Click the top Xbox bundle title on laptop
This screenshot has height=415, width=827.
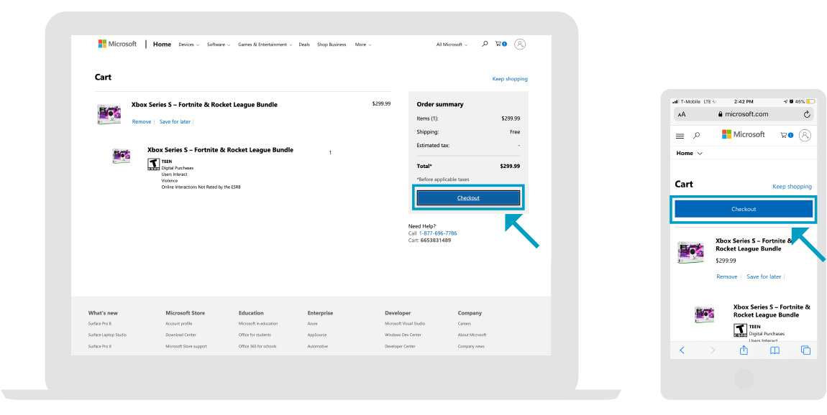point(204,105)
